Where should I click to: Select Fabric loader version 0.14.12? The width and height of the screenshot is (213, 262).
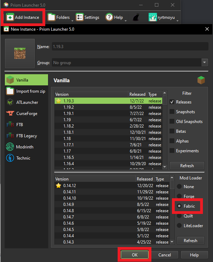[112, 185]
